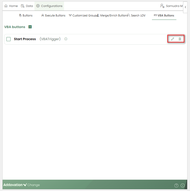Click the Addovation Change logo

22,185
